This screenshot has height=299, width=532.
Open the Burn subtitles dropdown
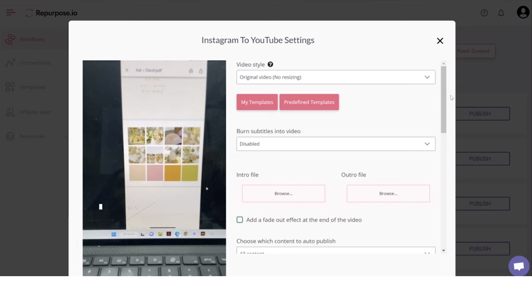pyautogui.click(x=335, y=144)
